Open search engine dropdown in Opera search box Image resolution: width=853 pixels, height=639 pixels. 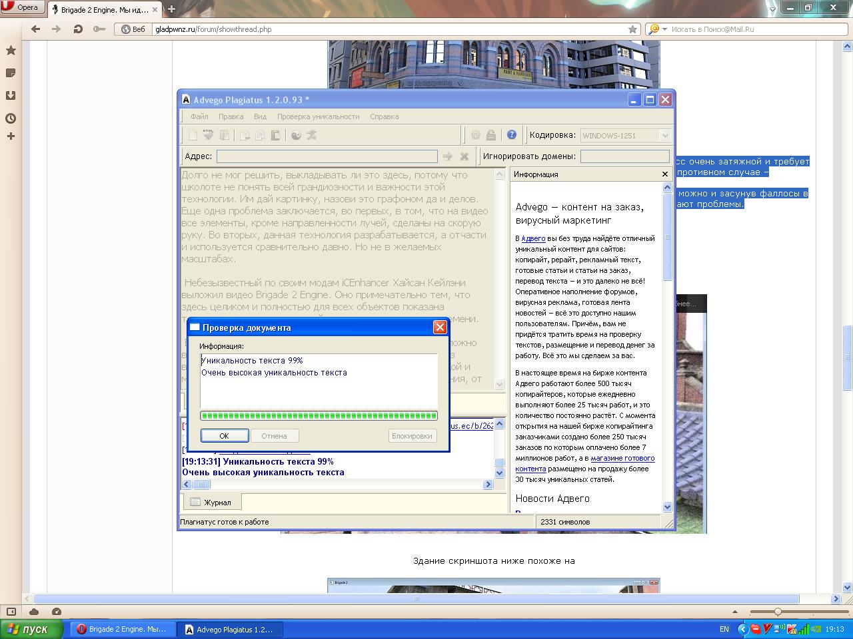655,29
